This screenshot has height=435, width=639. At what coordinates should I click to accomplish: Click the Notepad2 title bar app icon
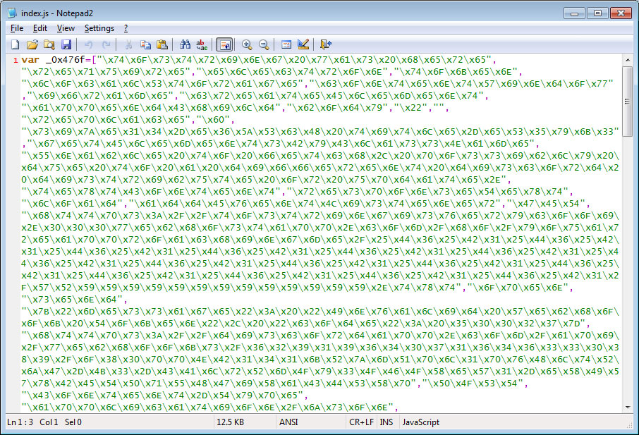[x=13, y=13]
